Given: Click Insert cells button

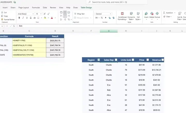Looking at the screenshot, I should pyautogui.click(x=146, y=16).
